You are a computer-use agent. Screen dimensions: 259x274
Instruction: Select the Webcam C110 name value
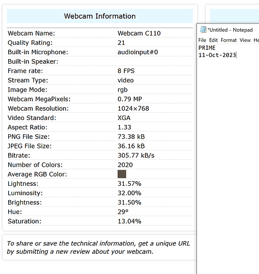(139, 33)
